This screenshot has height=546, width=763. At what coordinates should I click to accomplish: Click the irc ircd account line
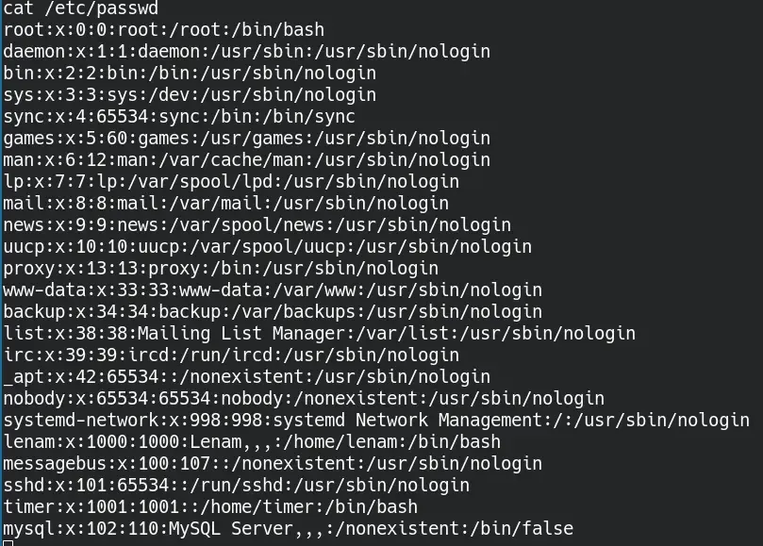pos(231,356)
